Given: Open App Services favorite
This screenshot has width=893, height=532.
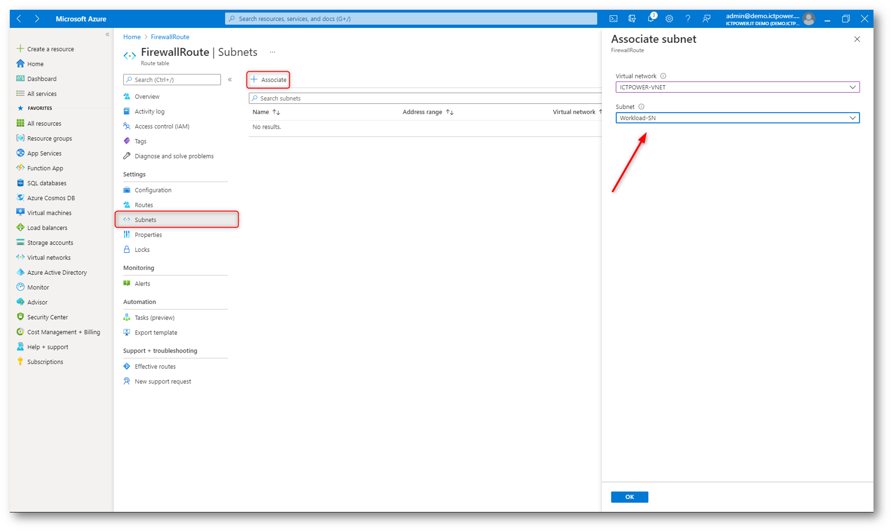Looking at the screenshot, I should 44,153.
